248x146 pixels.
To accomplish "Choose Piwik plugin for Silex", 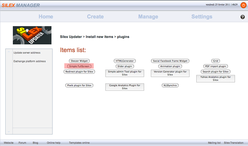I will point(79,85).
